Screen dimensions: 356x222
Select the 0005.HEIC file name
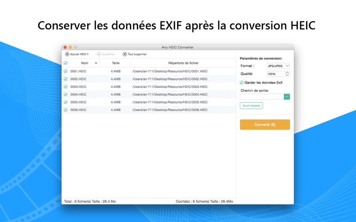[78, 102]
